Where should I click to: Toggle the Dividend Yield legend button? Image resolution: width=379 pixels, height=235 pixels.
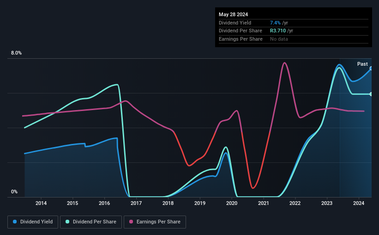(33, 222)
